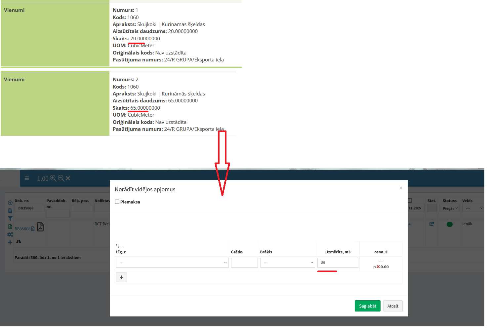The width and height of the screenshot is (488, 329).
Task: Click the zoom in magnifier icon
Action: [x=53, y=178]
